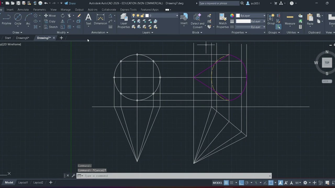Select the Measure tool
This screenshot has width=335, height=188.
290,20
